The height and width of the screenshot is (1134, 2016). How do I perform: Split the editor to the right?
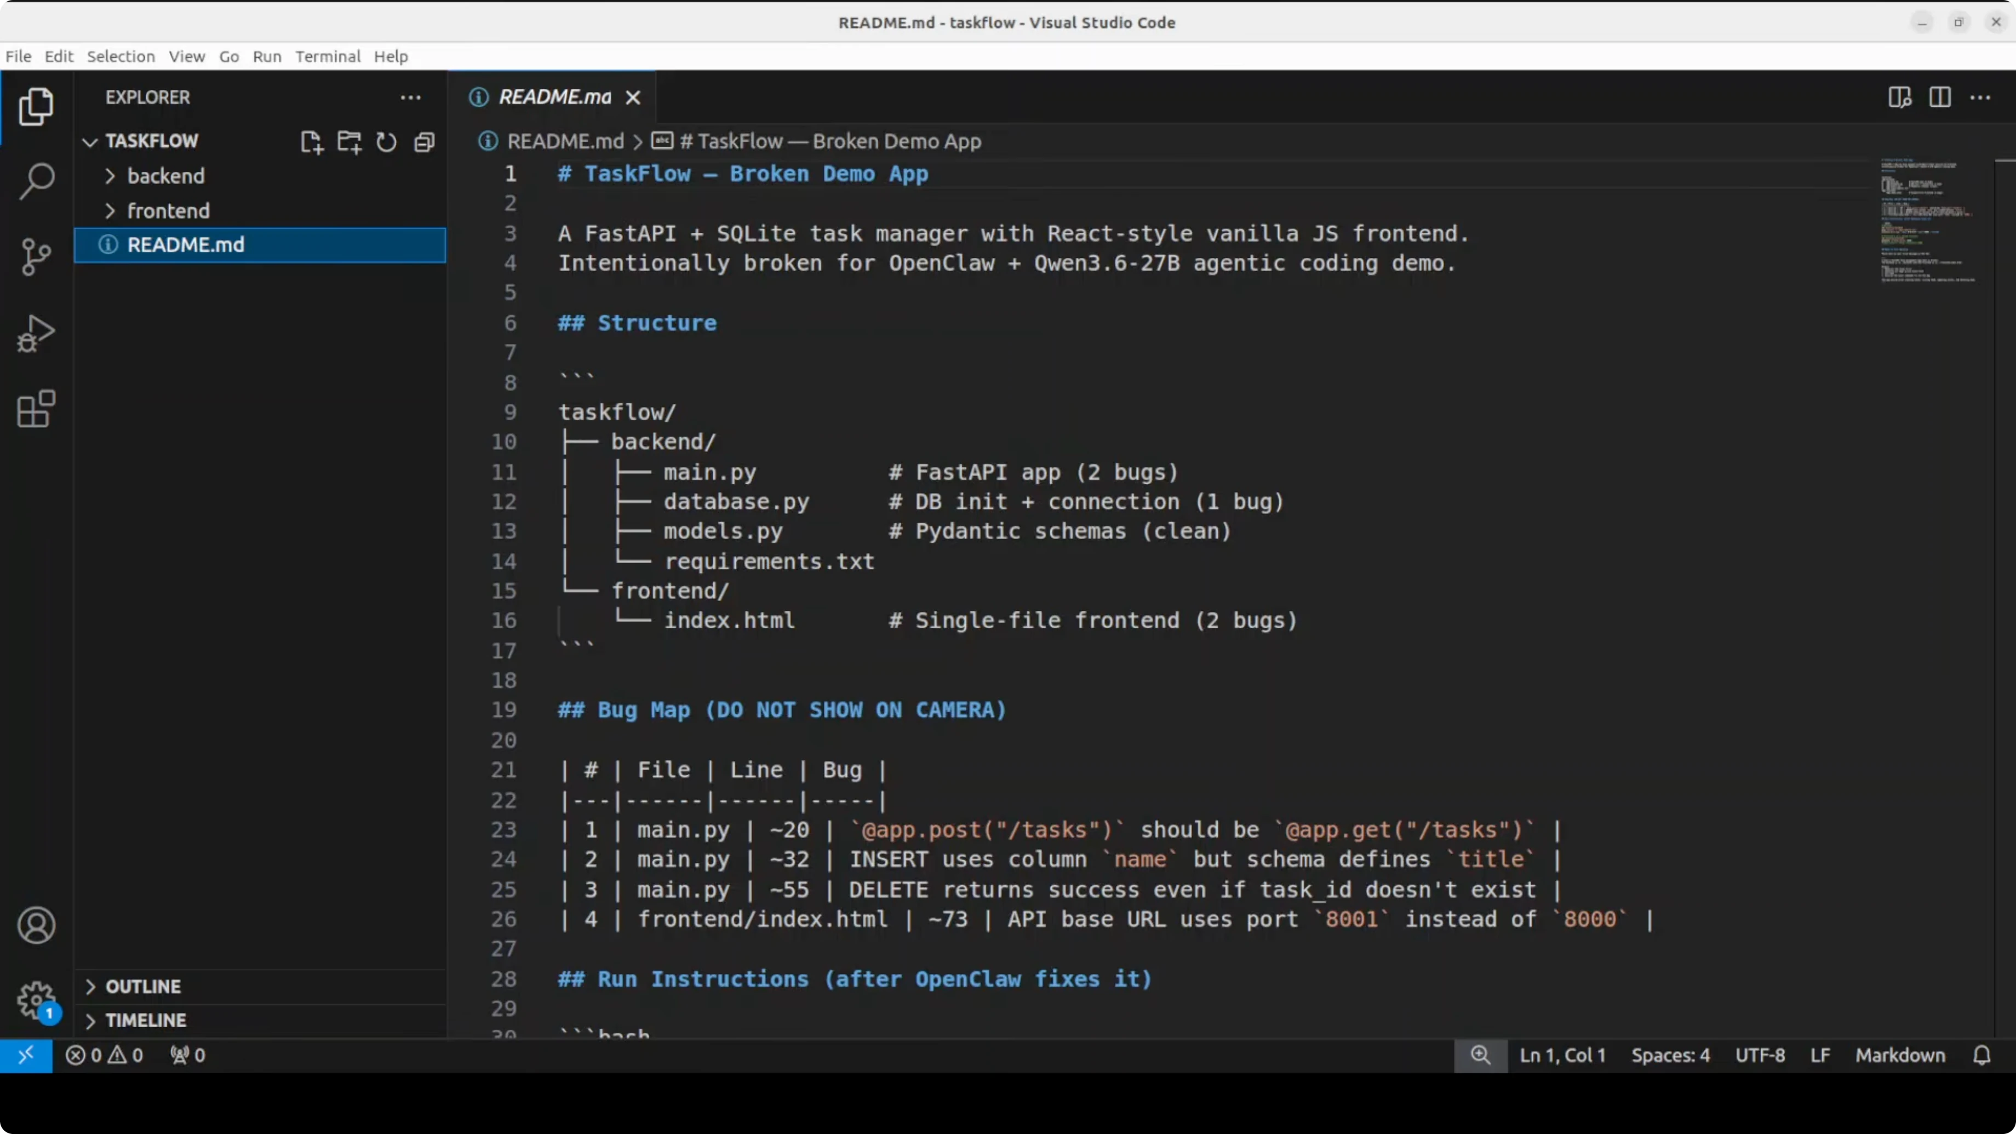(1940, 97)
